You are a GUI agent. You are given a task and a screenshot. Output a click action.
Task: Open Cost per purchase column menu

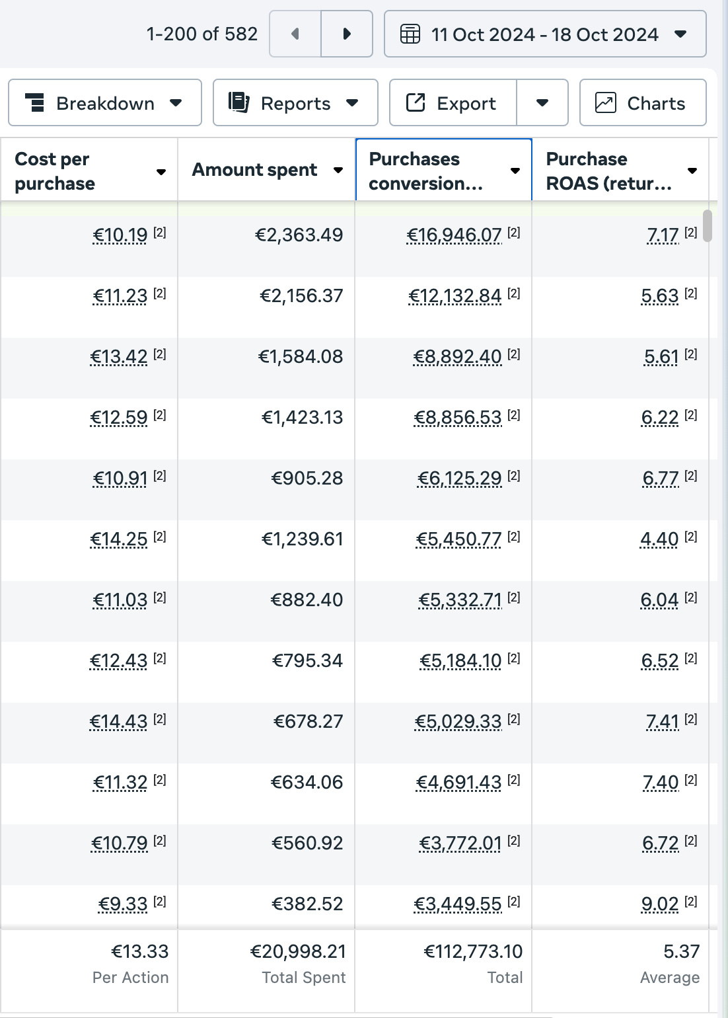161,172
